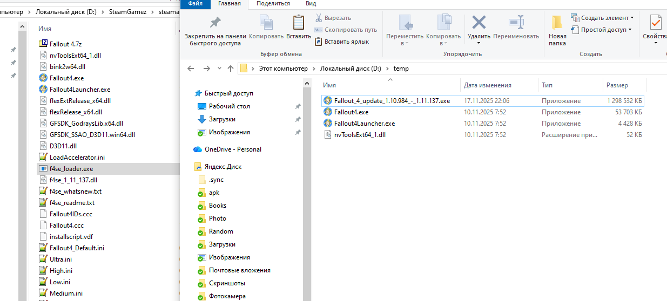Open the Копировать в dropdown
This screenshot has height=301, width=667.
click(443, 31)
